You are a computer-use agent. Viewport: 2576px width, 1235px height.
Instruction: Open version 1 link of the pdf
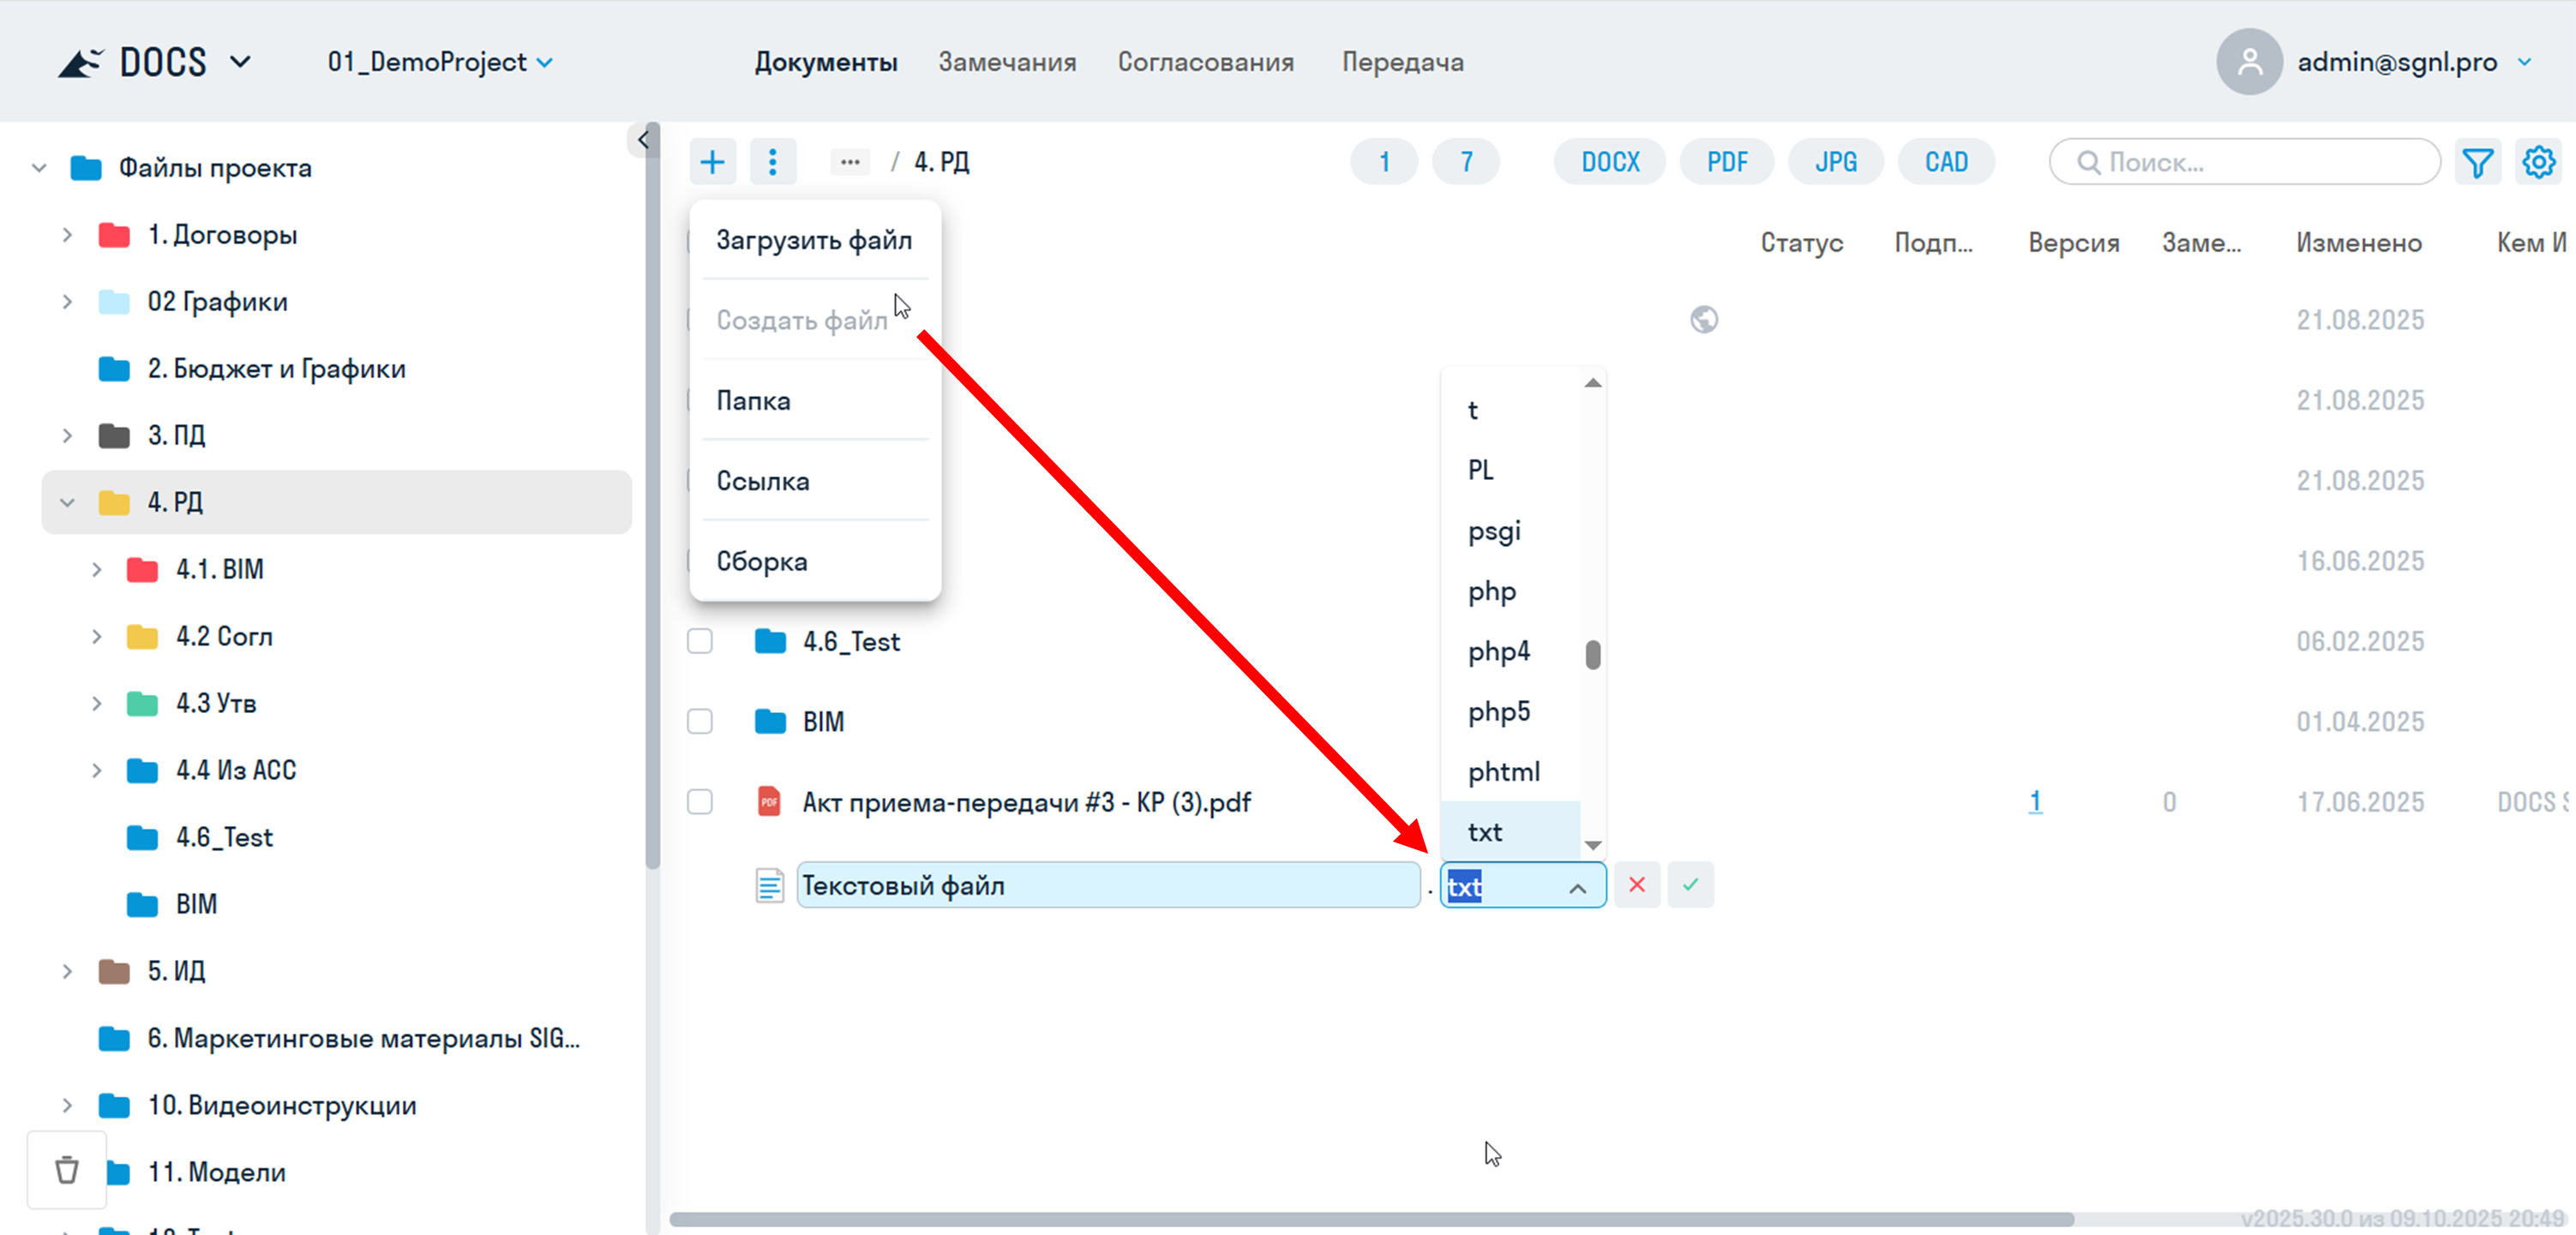[2034, 801]
